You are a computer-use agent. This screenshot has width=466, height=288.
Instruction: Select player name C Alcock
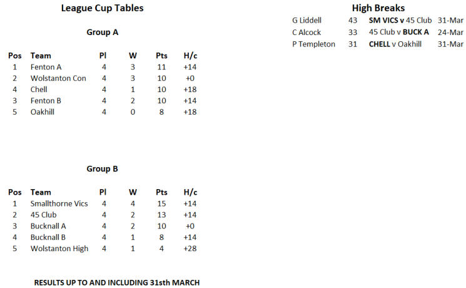pos(306,32)
